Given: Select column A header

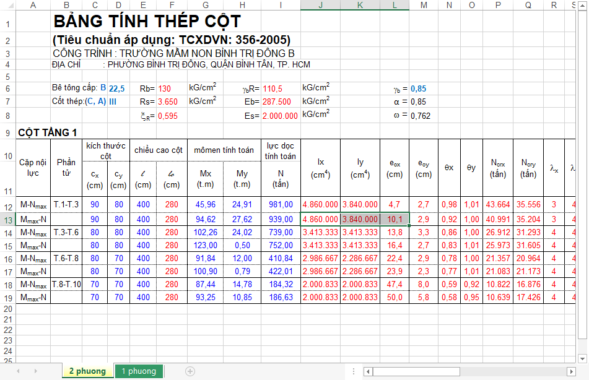Looking at the screenshot, I should click(x=33, y=6).
